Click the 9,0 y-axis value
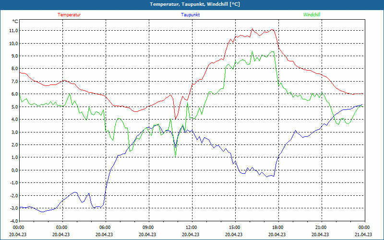The image size is (384, 240). tap(14, 56)
